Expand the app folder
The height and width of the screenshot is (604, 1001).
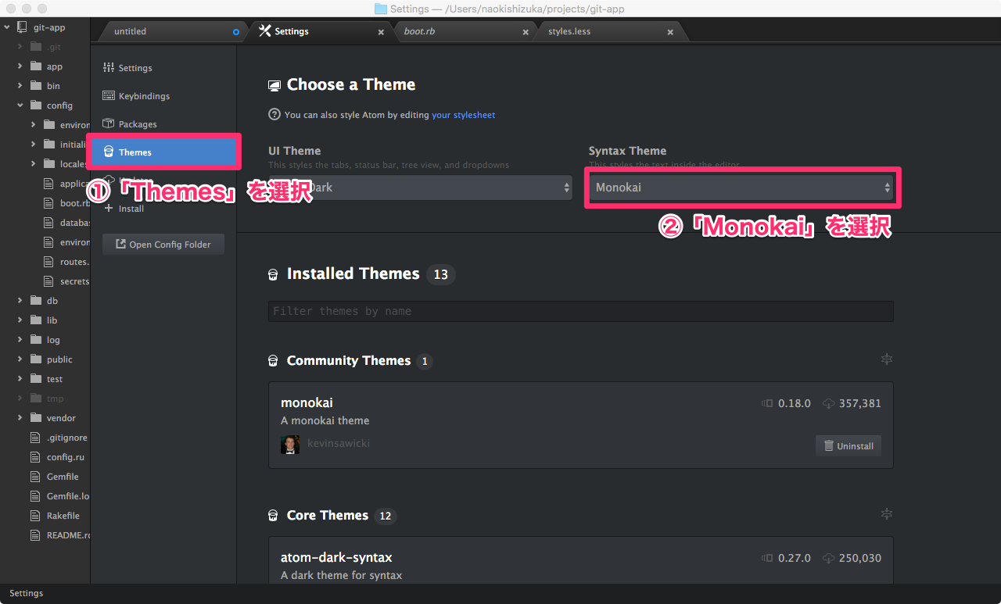[x=20, y=66]
